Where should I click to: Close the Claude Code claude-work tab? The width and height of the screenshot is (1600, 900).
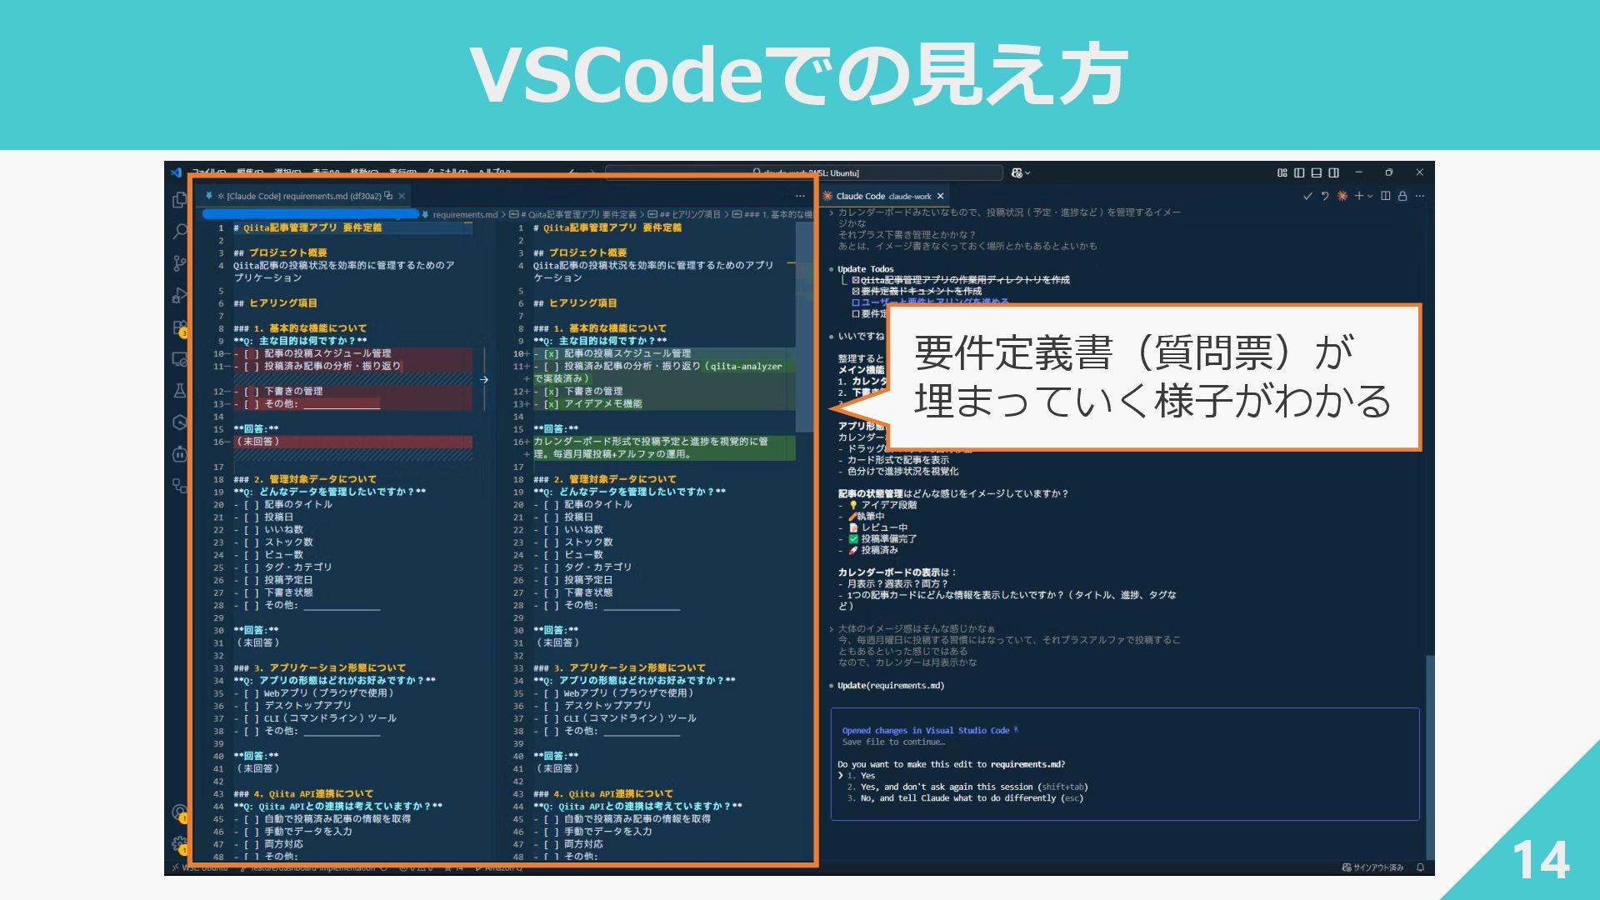pos(940,196)
